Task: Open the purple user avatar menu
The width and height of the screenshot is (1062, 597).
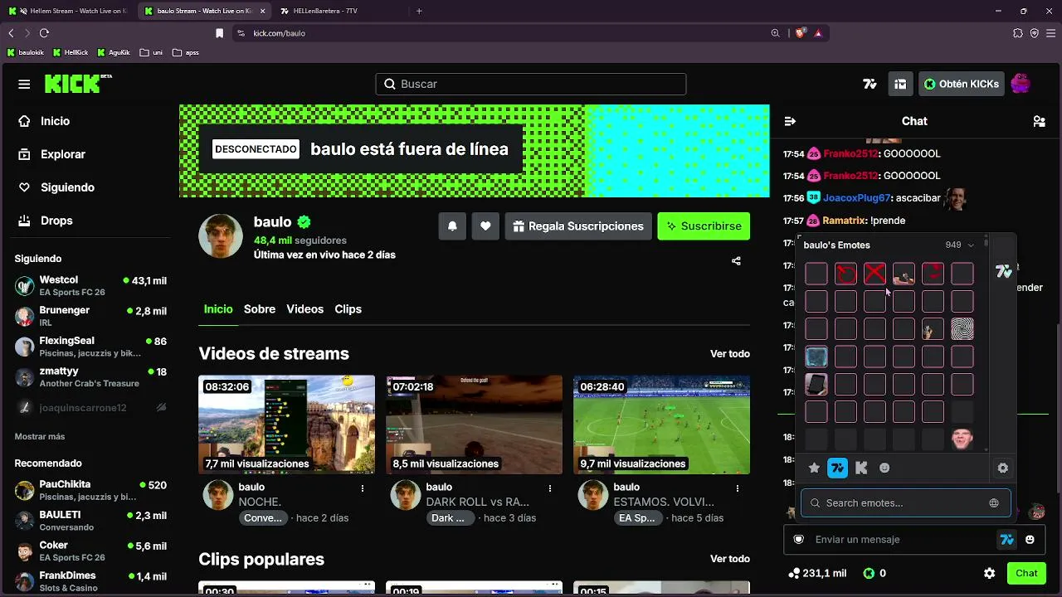Action: tap(1021, 84)
